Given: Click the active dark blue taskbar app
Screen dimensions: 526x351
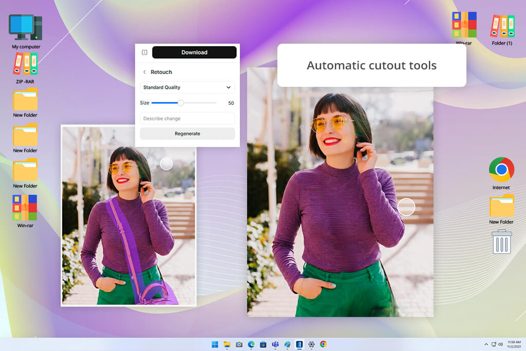Looking at the screenshot, I should 299,344.
